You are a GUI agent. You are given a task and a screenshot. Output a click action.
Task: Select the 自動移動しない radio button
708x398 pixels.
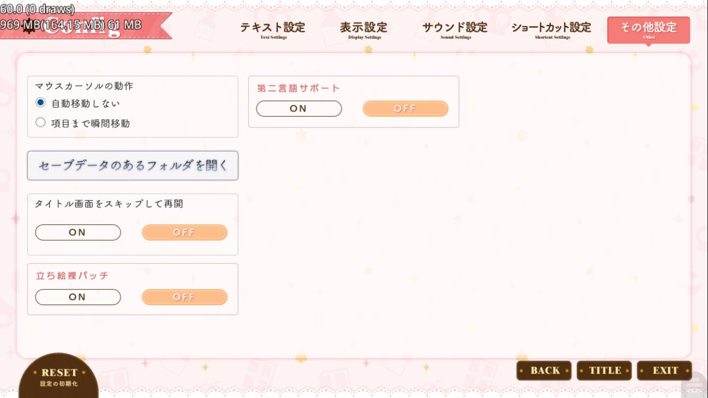pos(41,102)
